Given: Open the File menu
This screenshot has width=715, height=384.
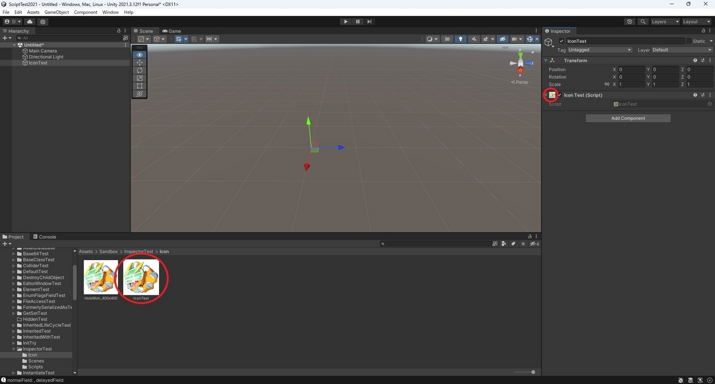Looking at the screenshot, I should 6,12.
